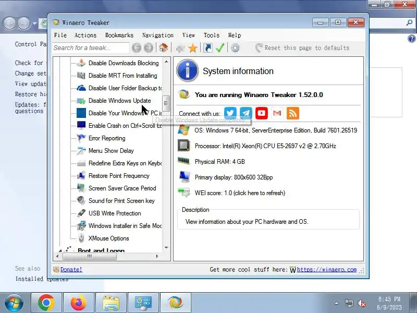
Task: Click the USB Write Protection drive icon
Action: pyautogui.click(x=81, y=213)
